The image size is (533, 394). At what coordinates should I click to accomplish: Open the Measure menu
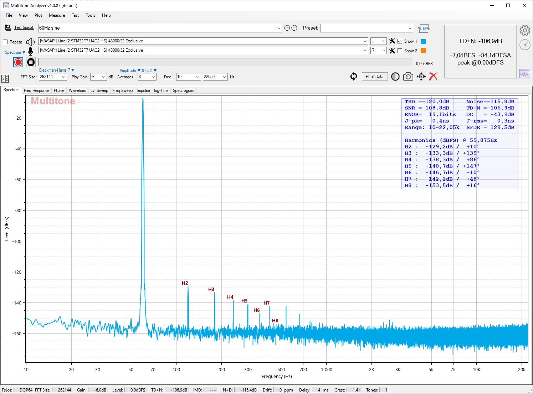57,15
